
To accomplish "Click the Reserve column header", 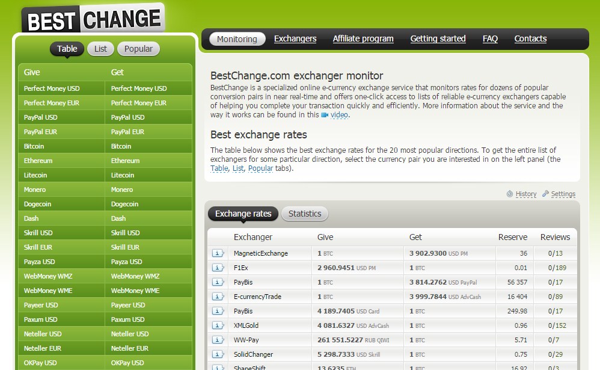I will click(x=513, y=237).
